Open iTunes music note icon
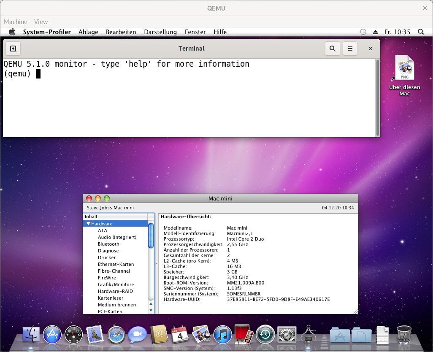The width and height of the screenshot is (433, 352). [x=222, y=335]
